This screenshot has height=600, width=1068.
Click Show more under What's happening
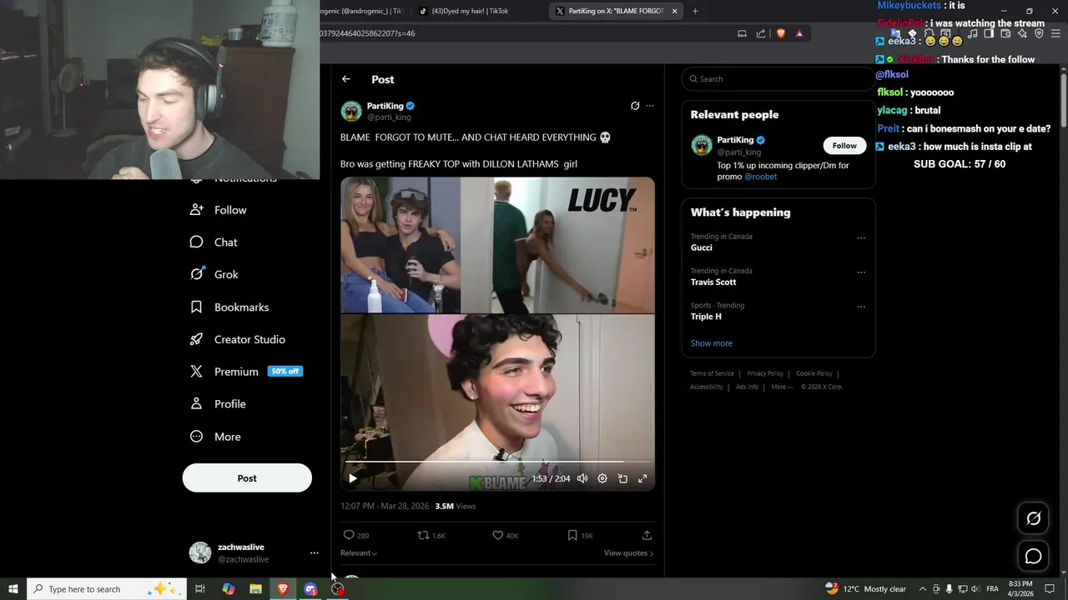pyautogui.click(x=711, y=343)
